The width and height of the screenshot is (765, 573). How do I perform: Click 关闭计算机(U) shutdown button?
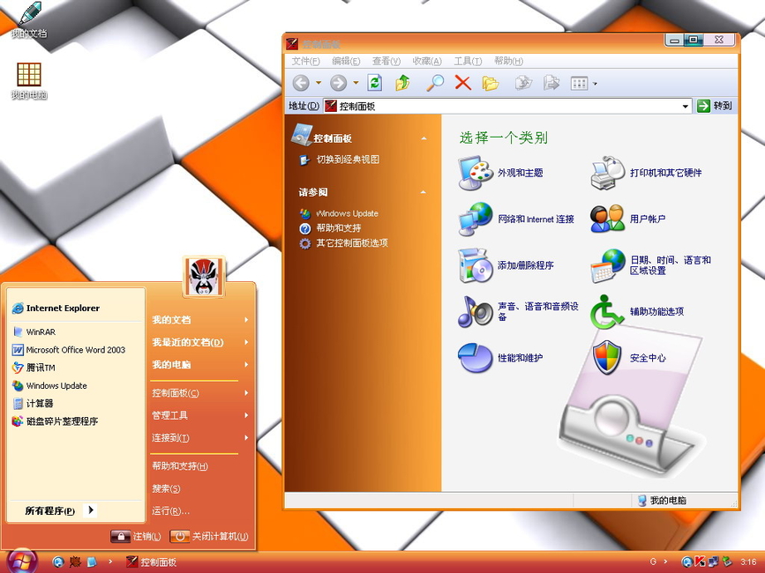[209, 537]
